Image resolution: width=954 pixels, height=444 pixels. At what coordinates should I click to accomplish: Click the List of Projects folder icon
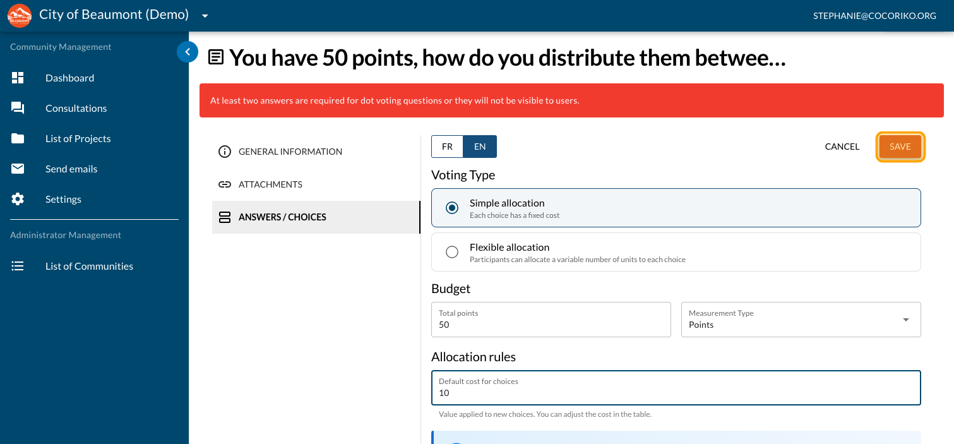click(18, 138)
